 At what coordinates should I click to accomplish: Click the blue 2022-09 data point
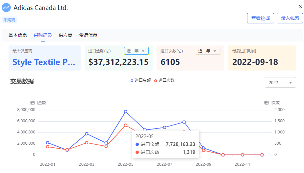[204, 148]
